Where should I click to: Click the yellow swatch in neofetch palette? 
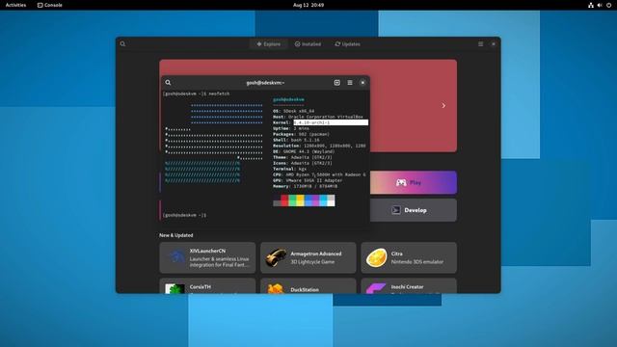[x=300, y=200]
